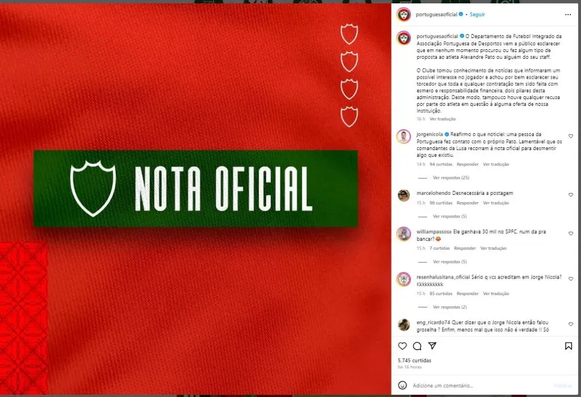The height and width of the screenshot is (397, 581).
Task: Open jorgenicola's profile avatar
Action: click(403, 136)
